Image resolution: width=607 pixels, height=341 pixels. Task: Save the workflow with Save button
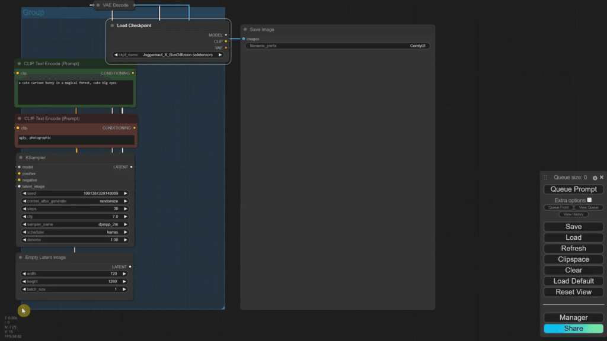(x=573, y=227)
